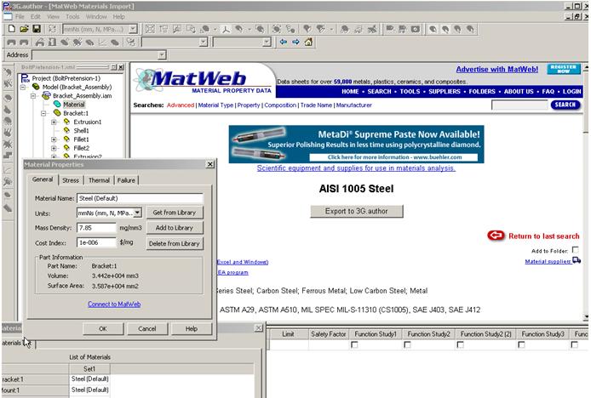Switch to the Thermal tab
Screen dimensions: 591x398
click(99, 180)
